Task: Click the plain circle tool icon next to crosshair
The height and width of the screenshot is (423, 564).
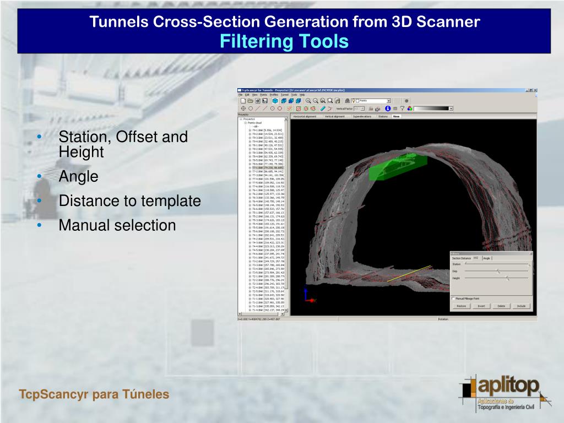Action: (x=251, y=109)
